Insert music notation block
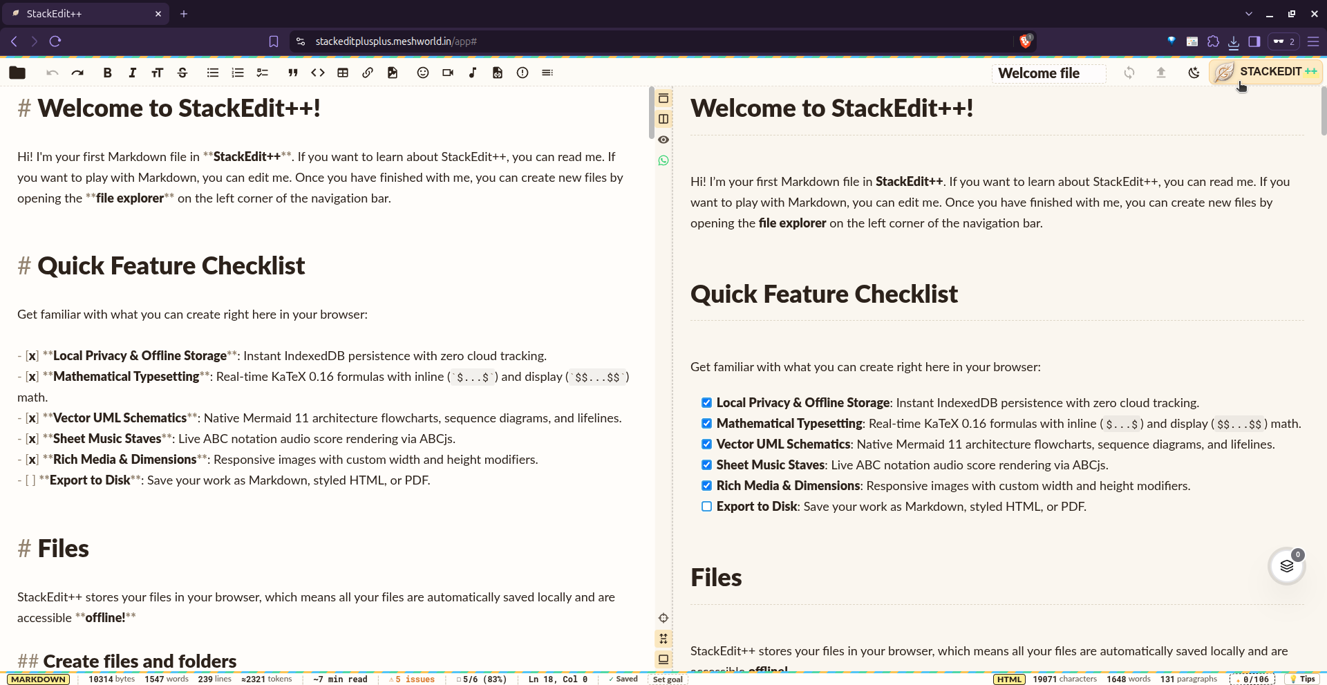1327x685 pixels. (473, 73)
